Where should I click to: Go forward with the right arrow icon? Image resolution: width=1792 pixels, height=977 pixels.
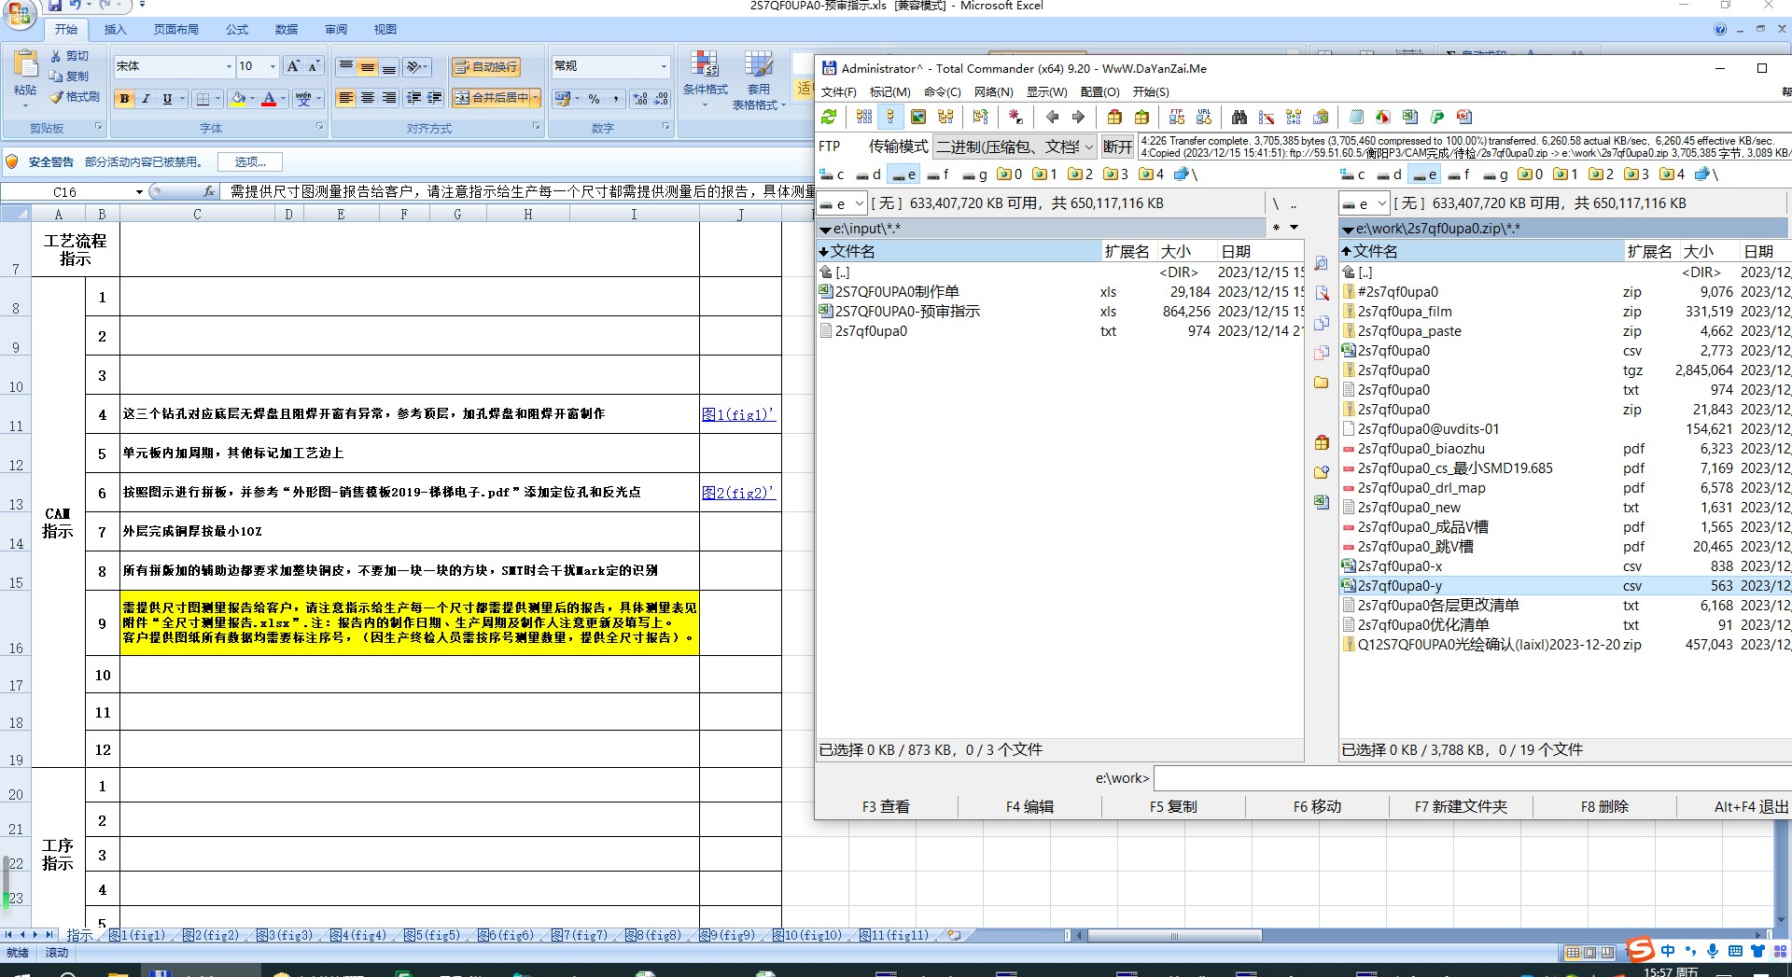(1078, 117)
